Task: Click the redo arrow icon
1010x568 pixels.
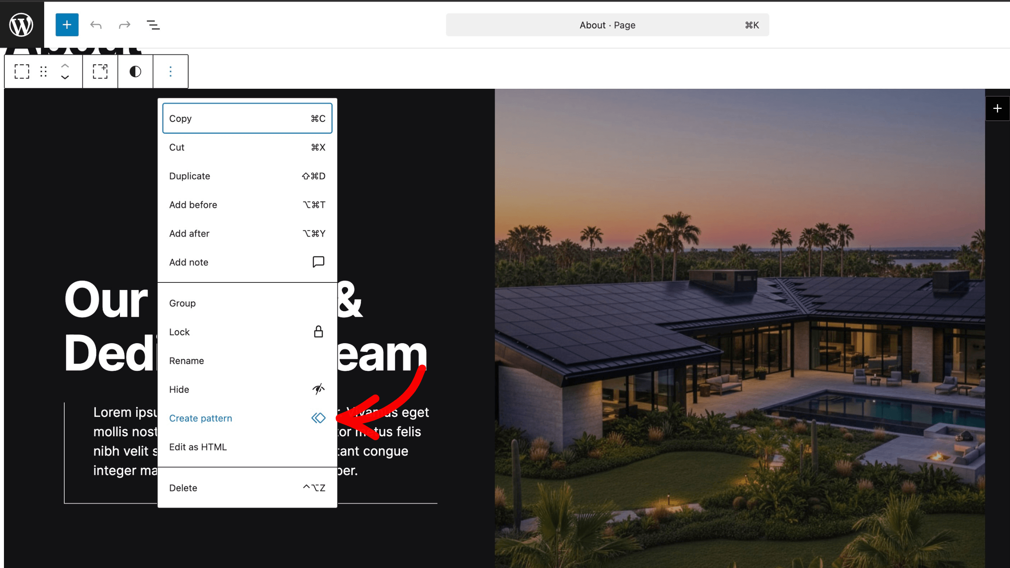Action: tap(124, 25)
